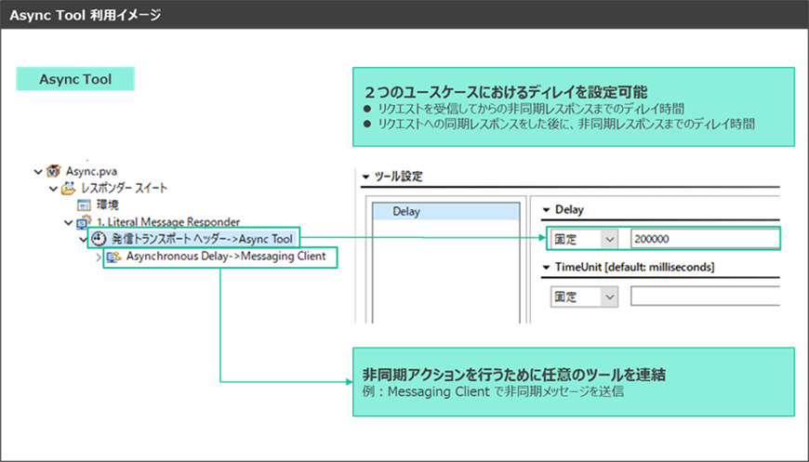Select Delay in the tool settings list
The width and height of the screenshot is (809, 462).
click(x=406, y=211)
